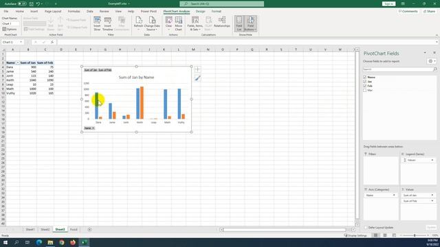Open the Sheet1 tab
The height and width of the screenshot is (247, 440).
[30, 229]
